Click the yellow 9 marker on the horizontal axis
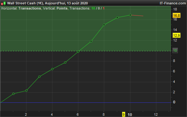187x117 pixels. (124, 114)
